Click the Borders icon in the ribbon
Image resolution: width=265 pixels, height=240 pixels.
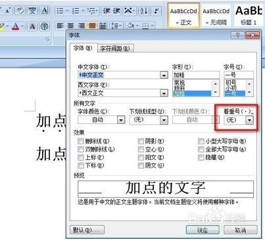pos(145,26)
